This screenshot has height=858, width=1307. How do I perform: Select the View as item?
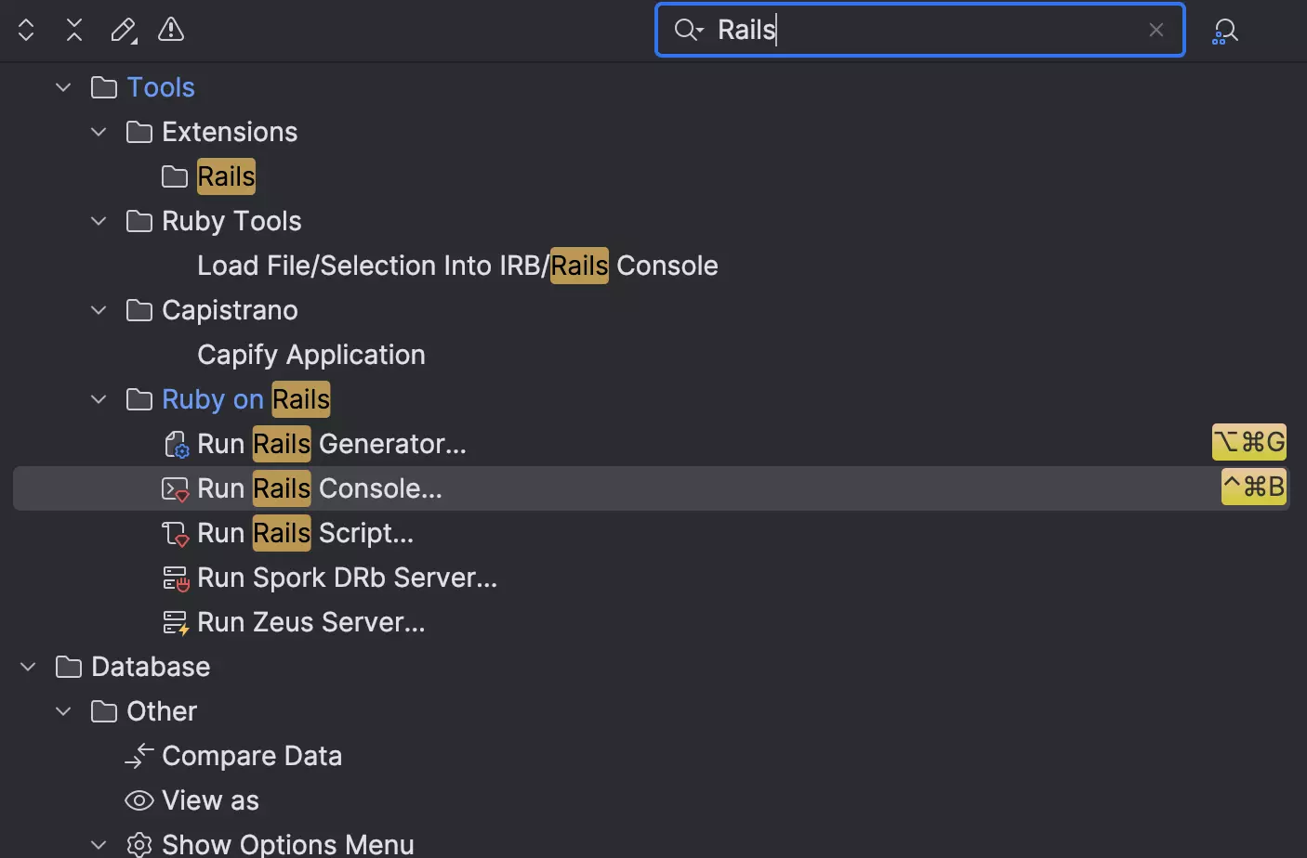point(210,800)
